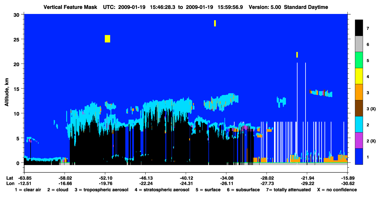Click the magenta colorbar segment labeled 2 (X)

(359, 140)
